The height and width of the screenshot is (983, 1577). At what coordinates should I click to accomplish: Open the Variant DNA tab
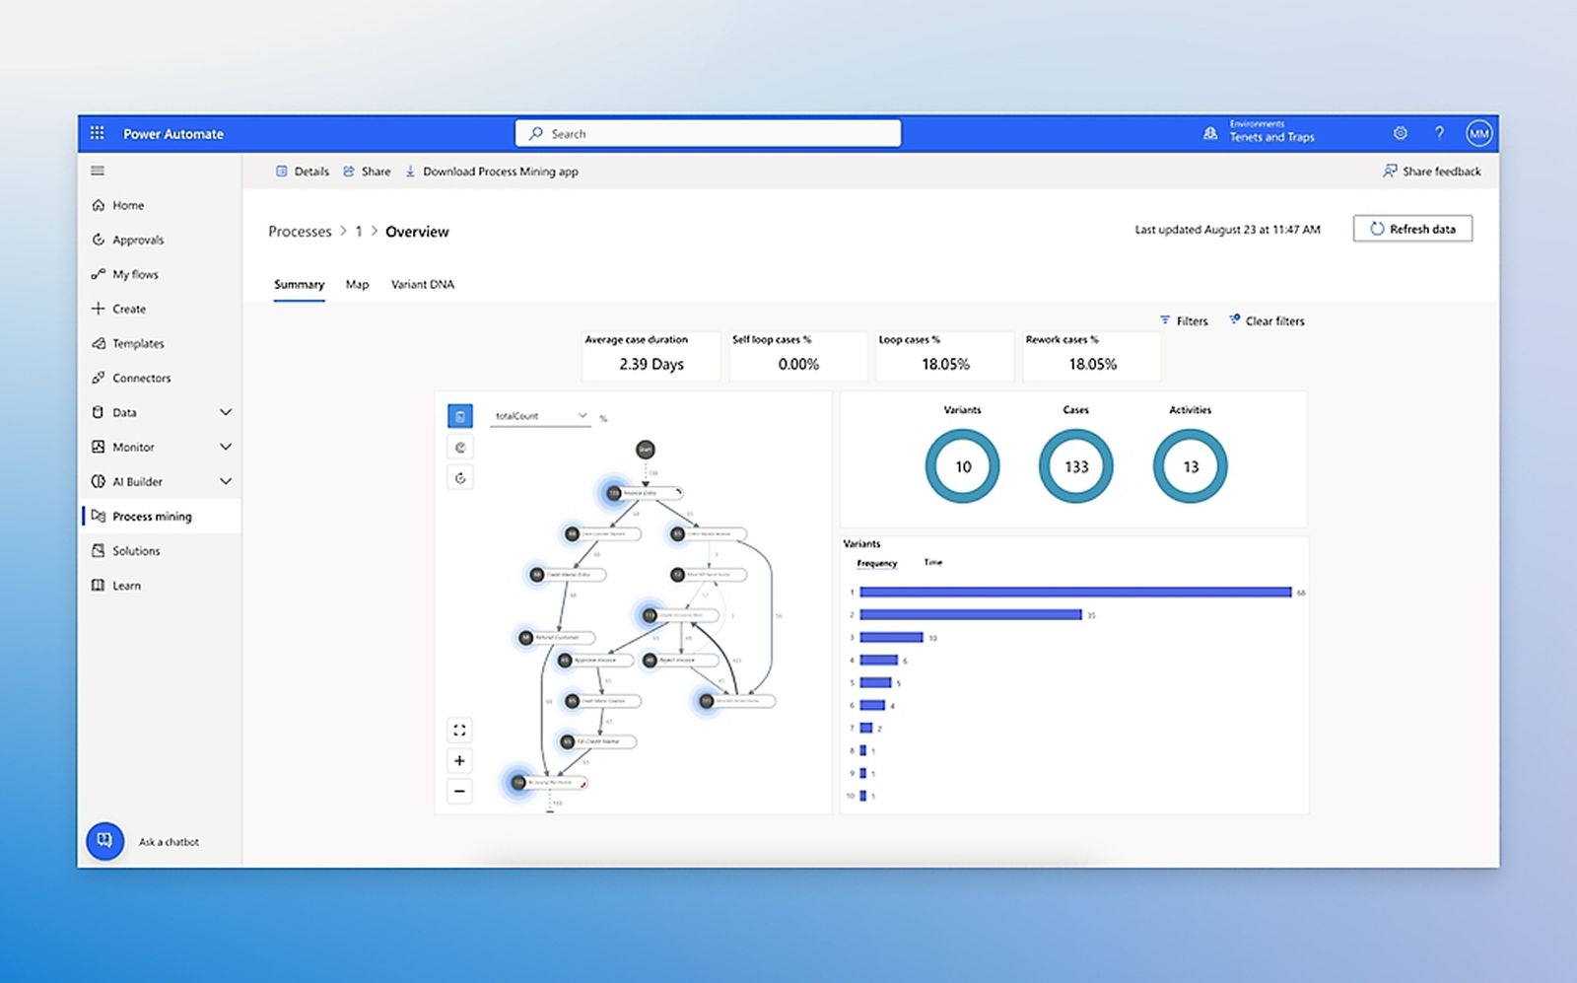point(422,284)
